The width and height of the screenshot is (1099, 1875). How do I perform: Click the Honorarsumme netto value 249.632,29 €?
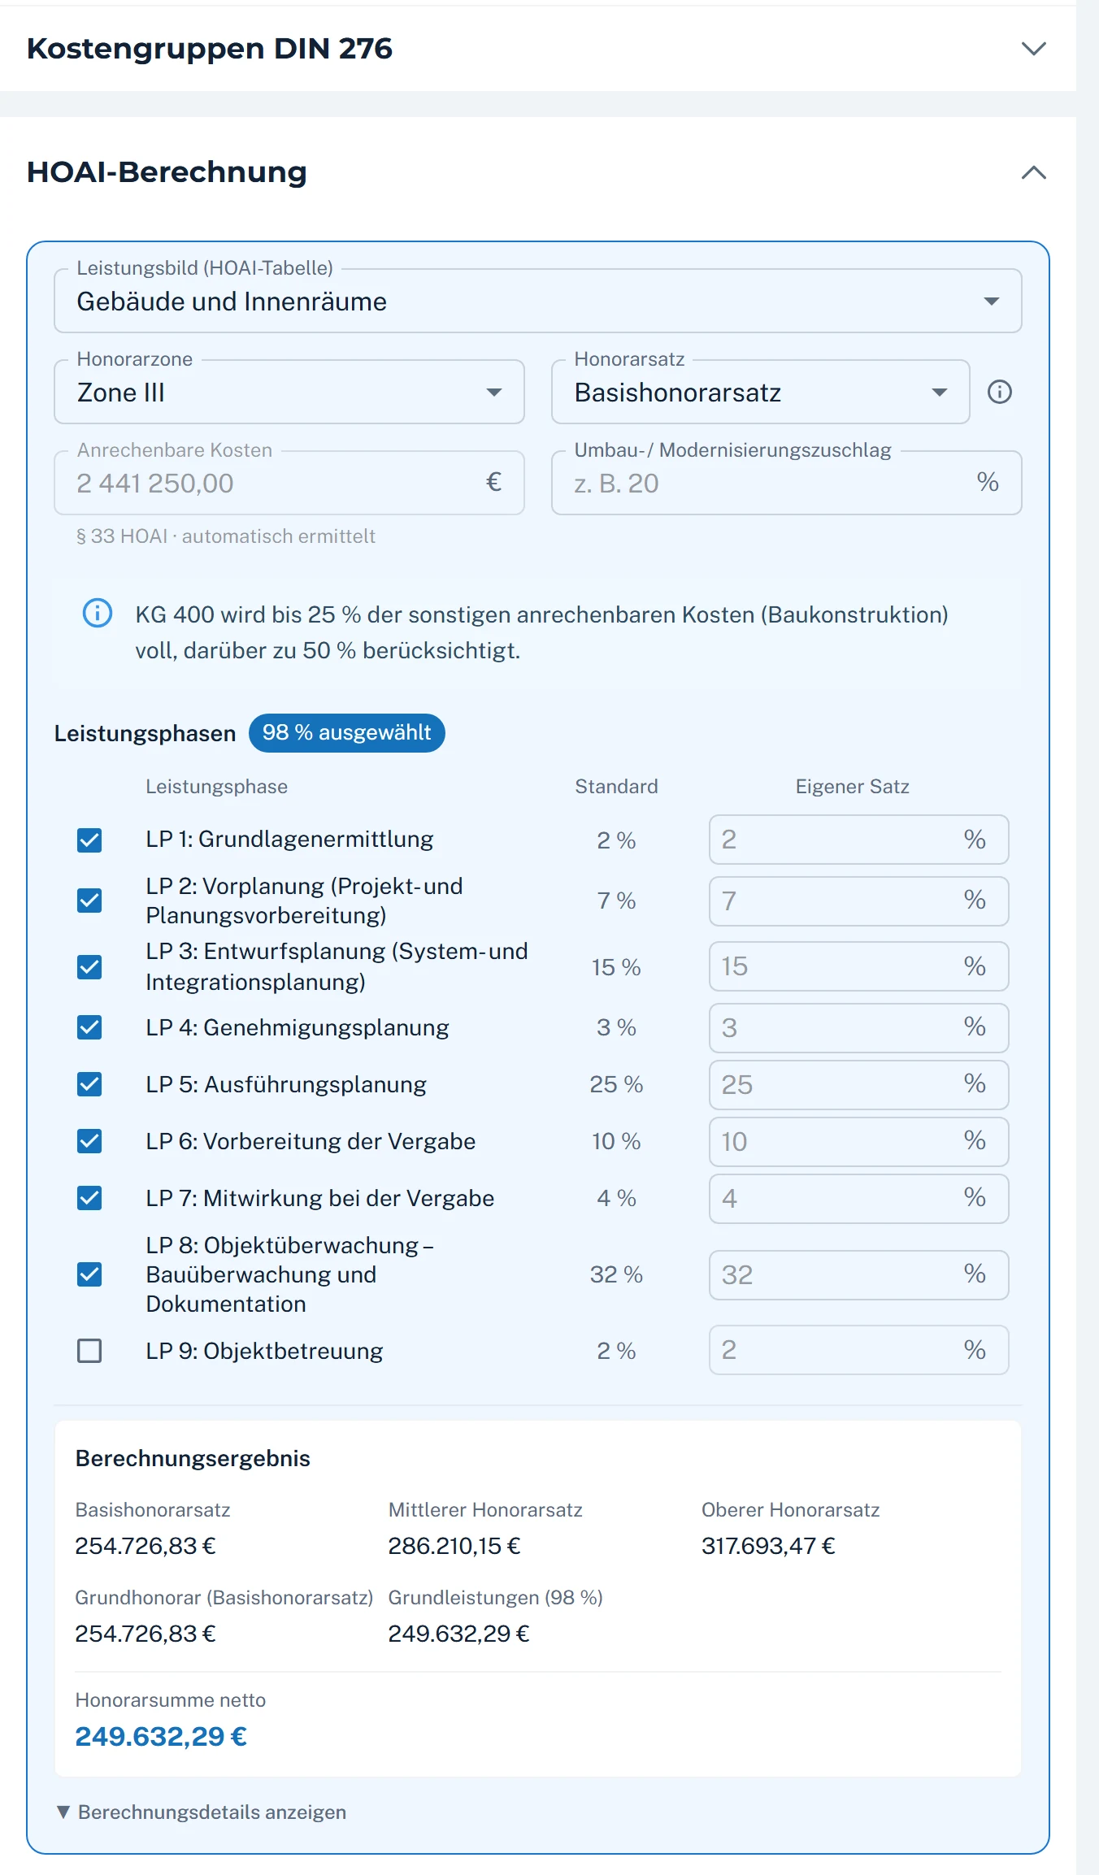pyautogui.click(x=161, y=1736)
